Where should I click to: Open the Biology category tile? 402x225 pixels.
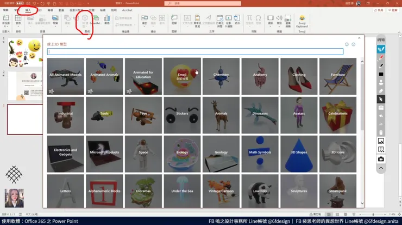[x=182, y=154]
